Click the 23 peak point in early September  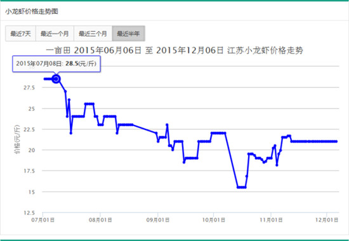167,125
